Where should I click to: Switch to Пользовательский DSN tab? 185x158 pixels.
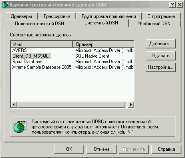pos(39,24)
